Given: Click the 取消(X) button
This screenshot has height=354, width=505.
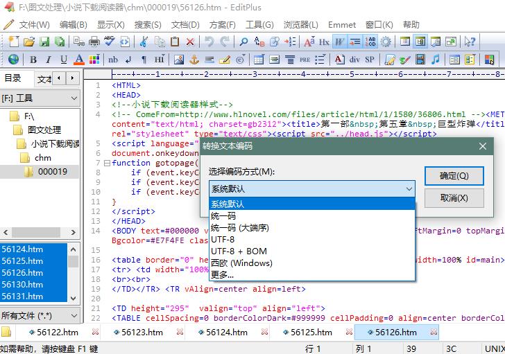Looking at the screenshot, I should click(x=454, y=198).
